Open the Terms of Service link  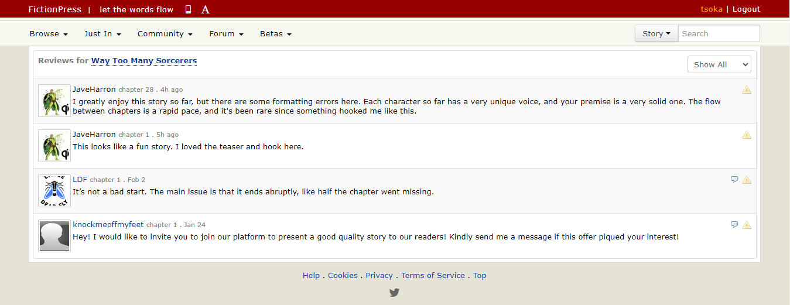click(x=433, y=276)
